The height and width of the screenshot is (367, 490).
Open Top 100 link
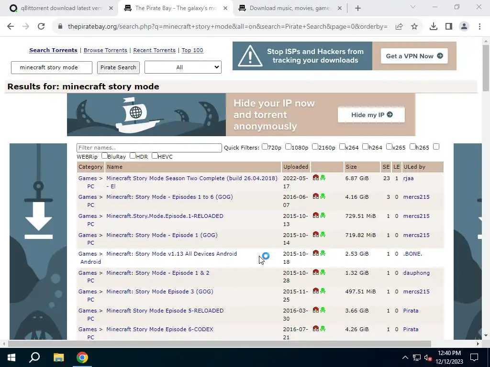click(x=192, y=50)
